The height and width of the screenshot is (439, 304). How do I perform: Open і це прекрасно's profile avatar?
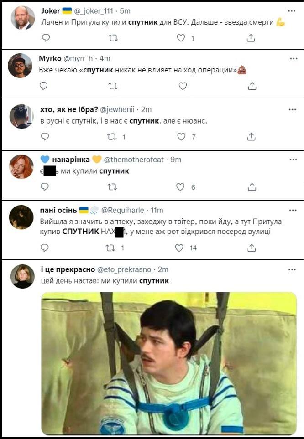click(x=22, y=276)
